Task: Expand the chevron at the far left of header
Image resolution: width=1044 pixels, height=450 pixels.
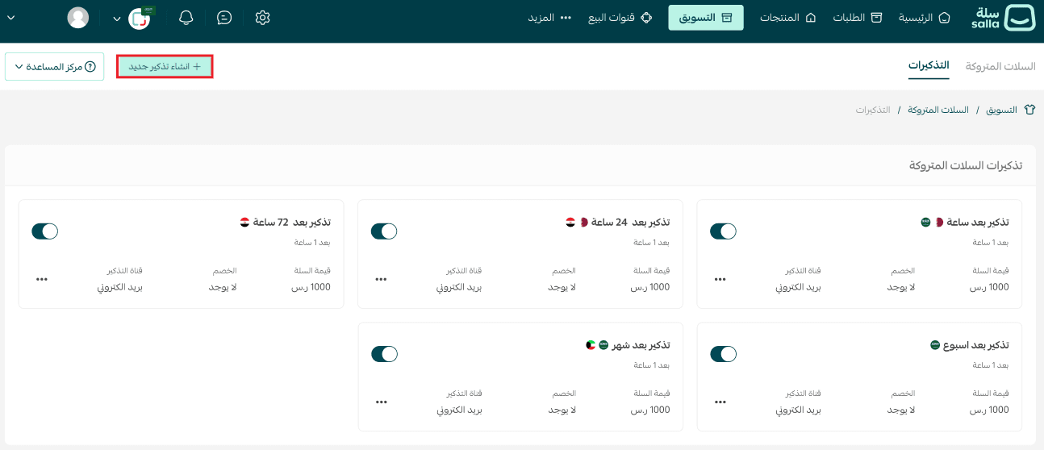Action: [x=10, y=18]
